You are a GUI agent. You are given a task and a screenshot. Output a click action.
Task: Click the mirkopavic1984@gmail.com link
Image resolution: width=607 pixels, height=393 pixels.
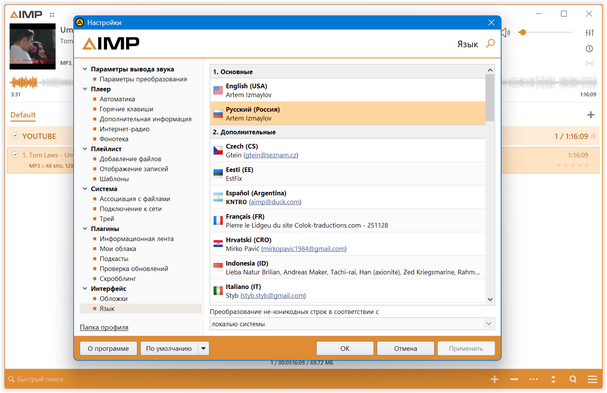click(304, 249)
